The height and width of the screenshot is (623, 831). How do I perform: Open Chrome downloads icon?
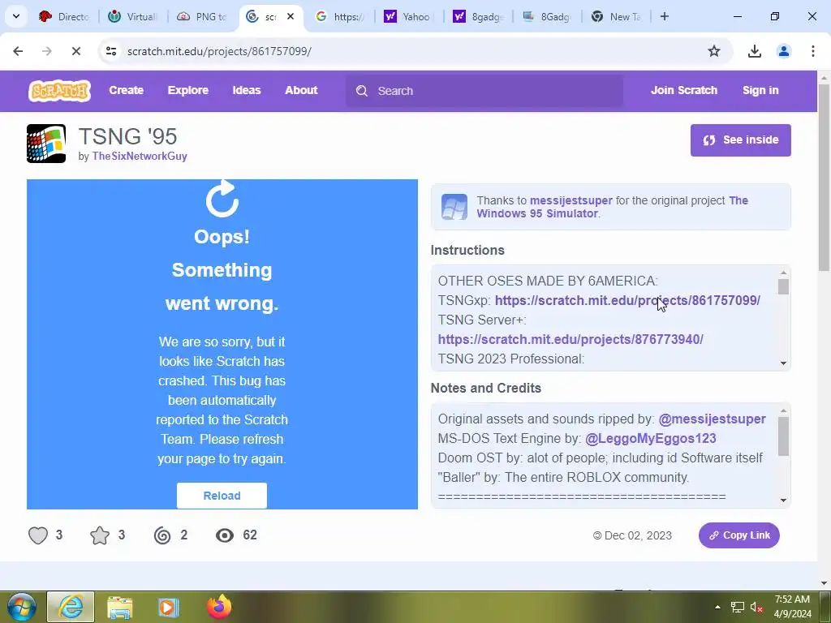[754, 51]
